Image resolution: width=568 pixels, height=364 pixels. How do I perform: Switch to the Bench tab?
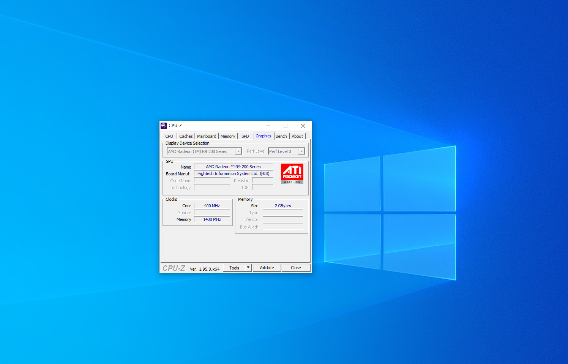point(281,136)
